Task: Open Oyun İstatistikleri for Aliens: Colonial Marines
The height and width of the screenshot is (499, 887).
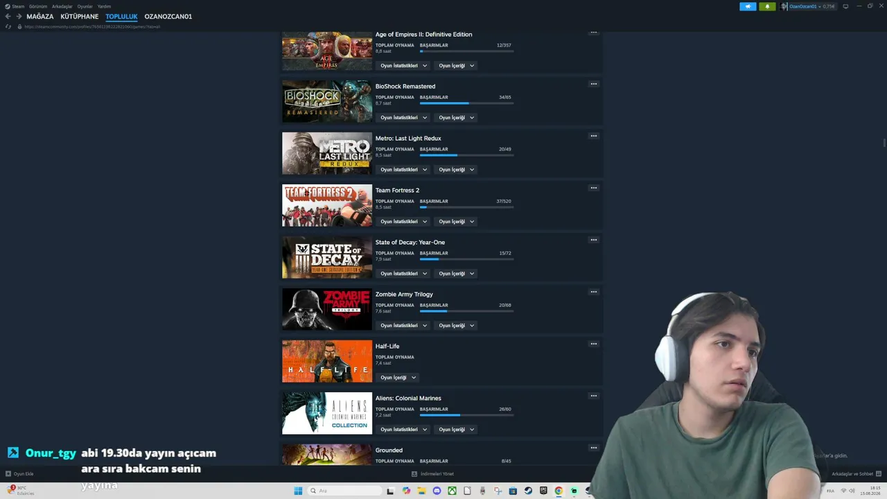Action: tap(403, 430)
